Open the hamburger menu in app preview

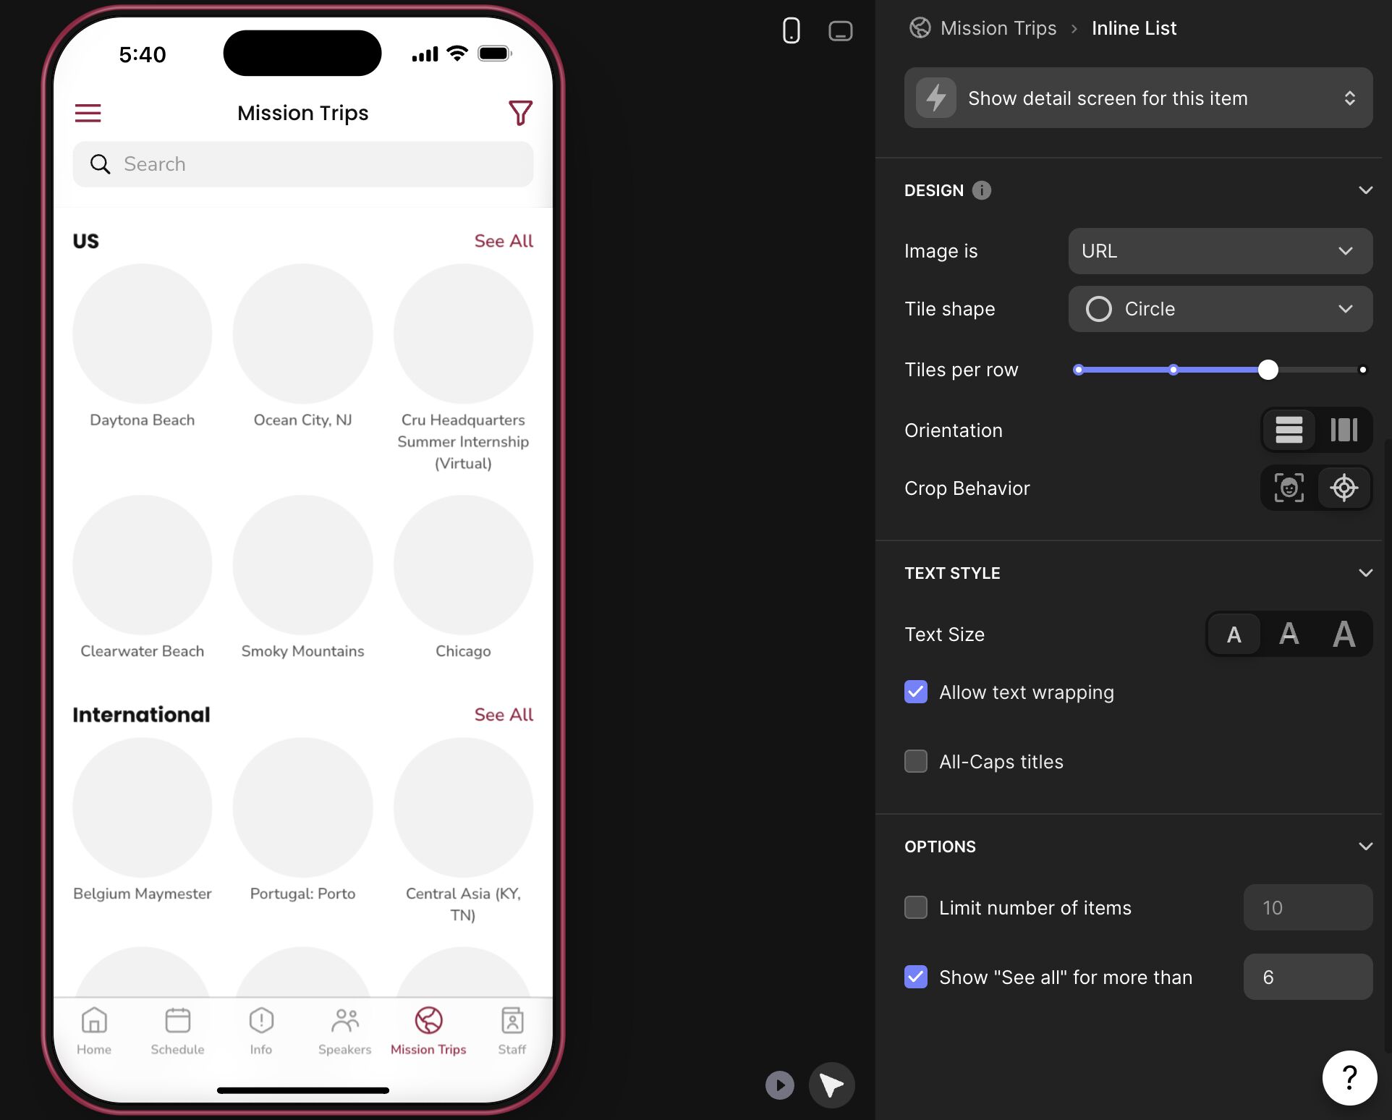(x=88, y=113)
